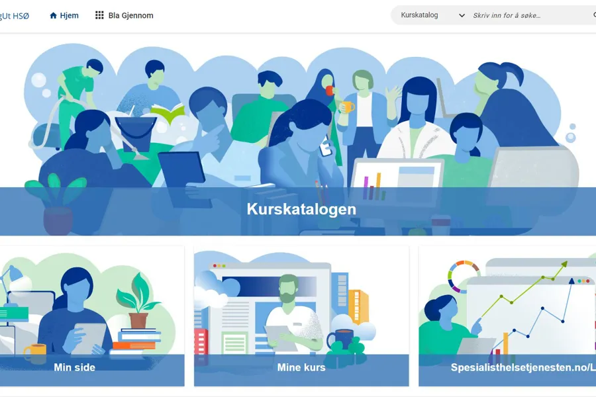Open the Spesialisthelsetjenesten.no tile

pos(507,316)
